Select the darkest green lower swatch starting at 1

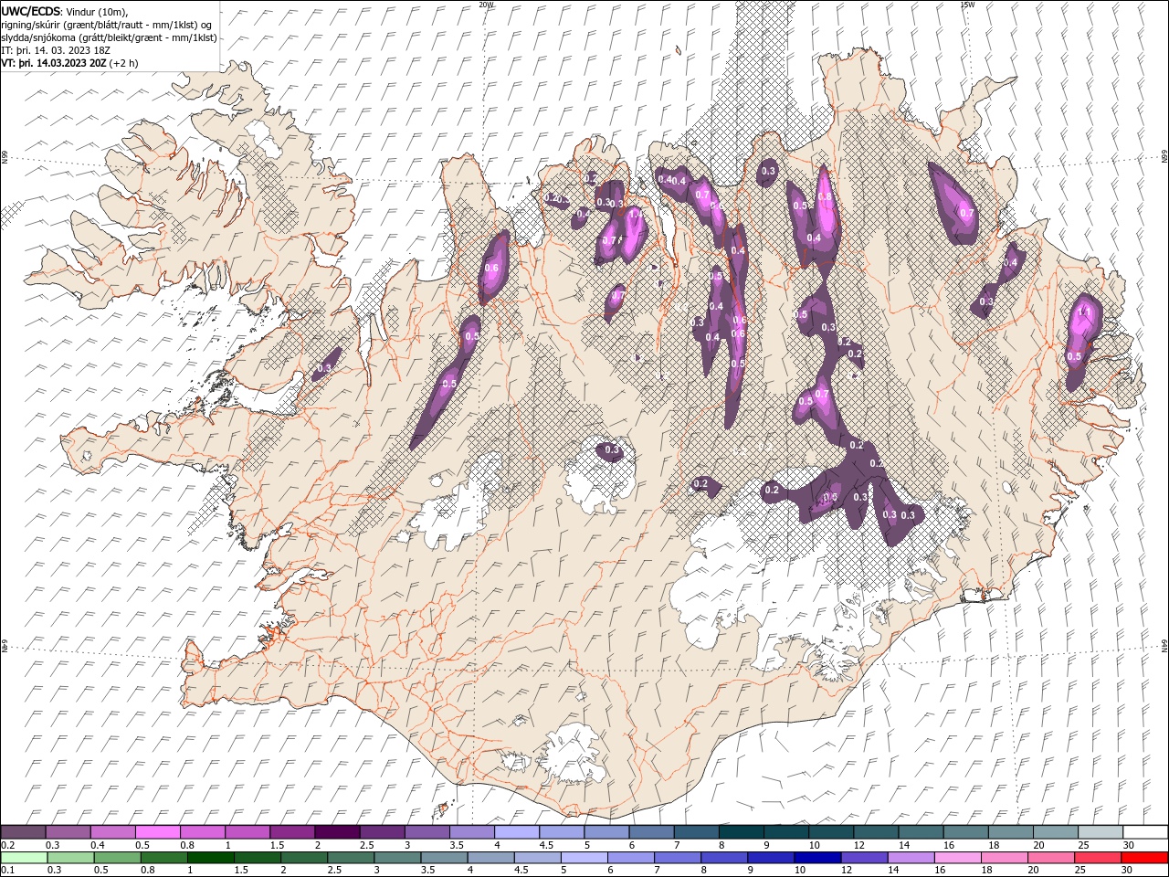pyautogui.click(x=210, y=858)
